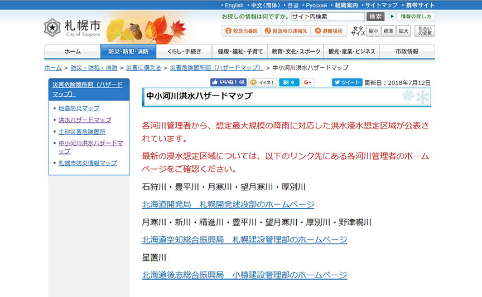The width and height of the screenshot is (482, 297).
Task: Open 中小河川洪水ハザードマップ sidebar link
Action: click(91, 147)
